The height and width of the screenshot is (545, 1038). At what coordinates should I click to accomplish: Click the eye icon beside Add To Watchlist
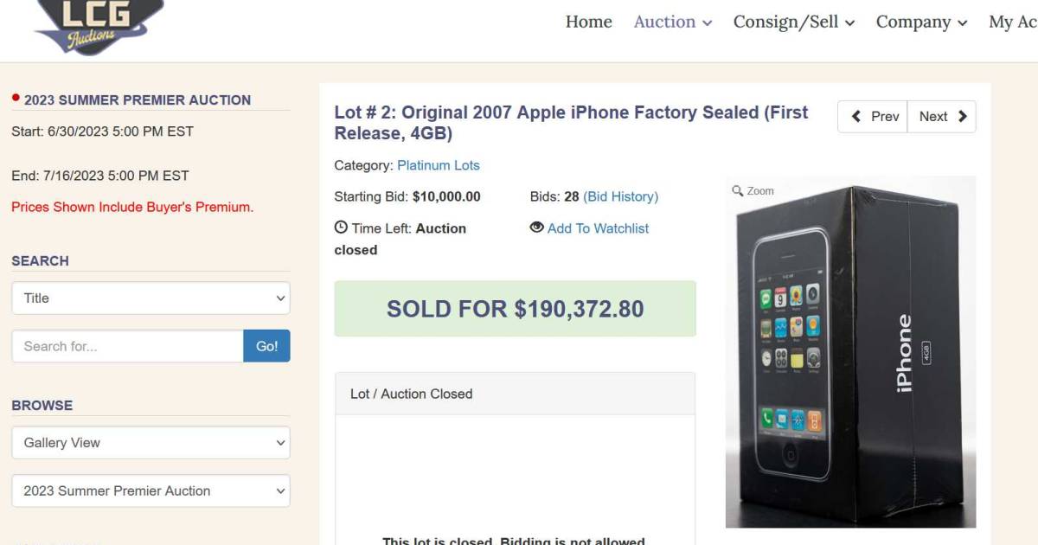pyautogui.click(x=537, y=228)
